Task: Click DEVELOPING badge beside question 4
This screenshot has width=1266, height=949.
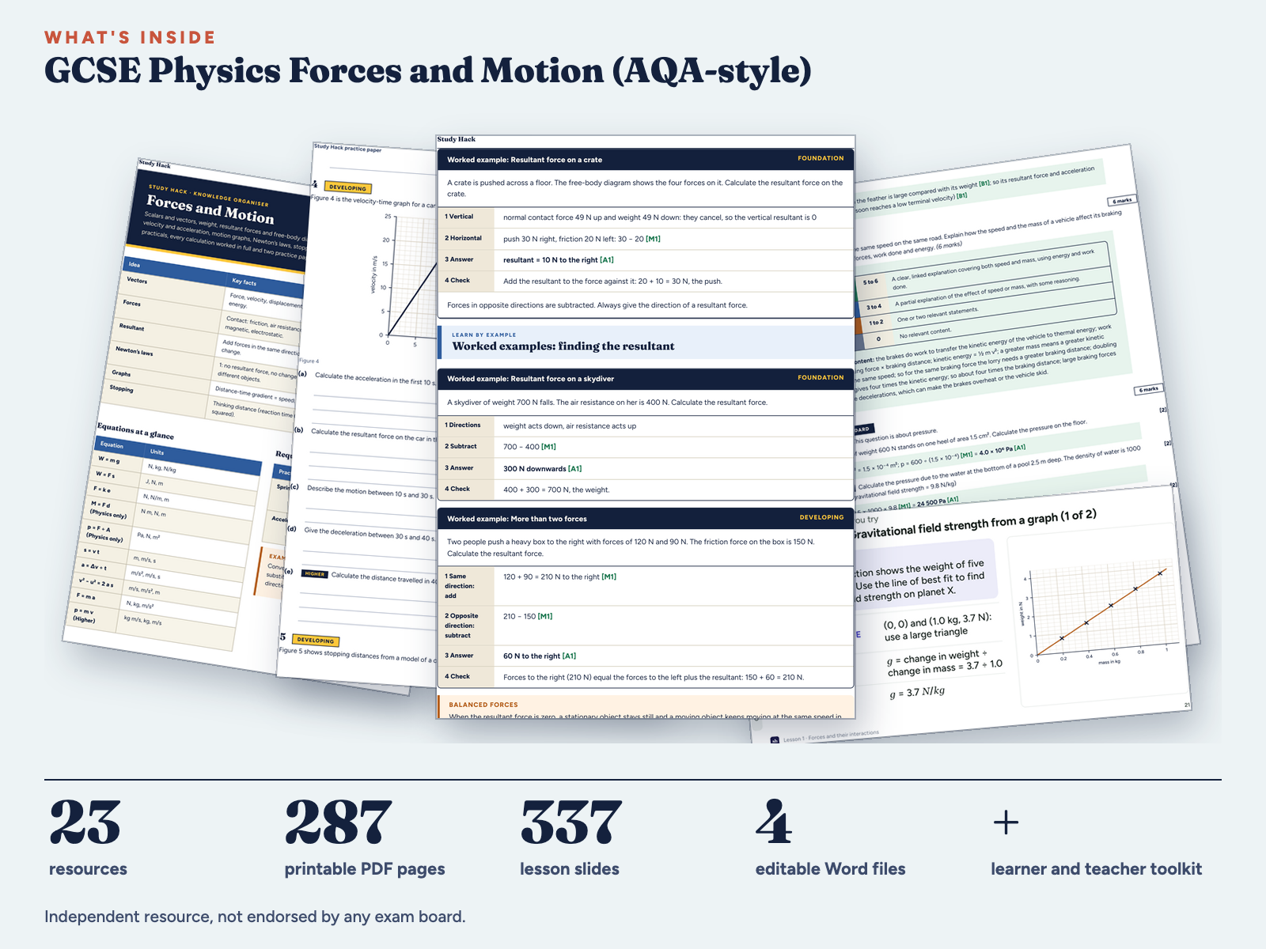Action: click(348, 188)
